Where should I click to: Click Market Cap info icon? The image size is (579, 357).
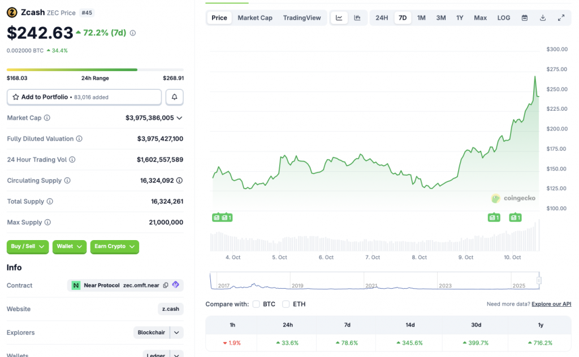tap(47, 118)
